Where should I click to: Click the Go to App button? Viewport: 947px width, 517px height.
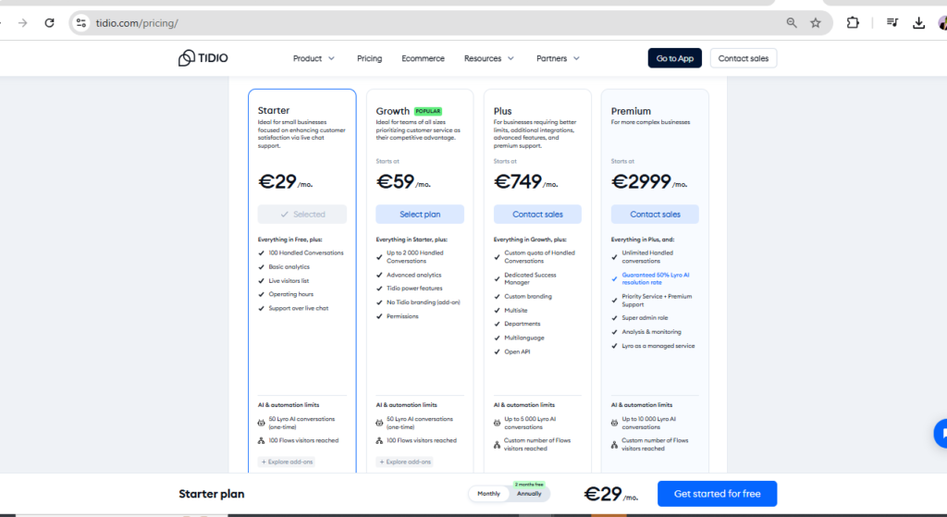[x=674, y=58]
